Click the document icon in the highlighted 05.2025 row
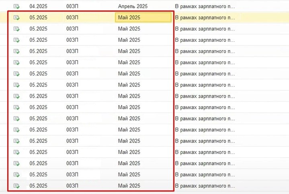Viewport: 289px width, 194px height. [16, 18]
